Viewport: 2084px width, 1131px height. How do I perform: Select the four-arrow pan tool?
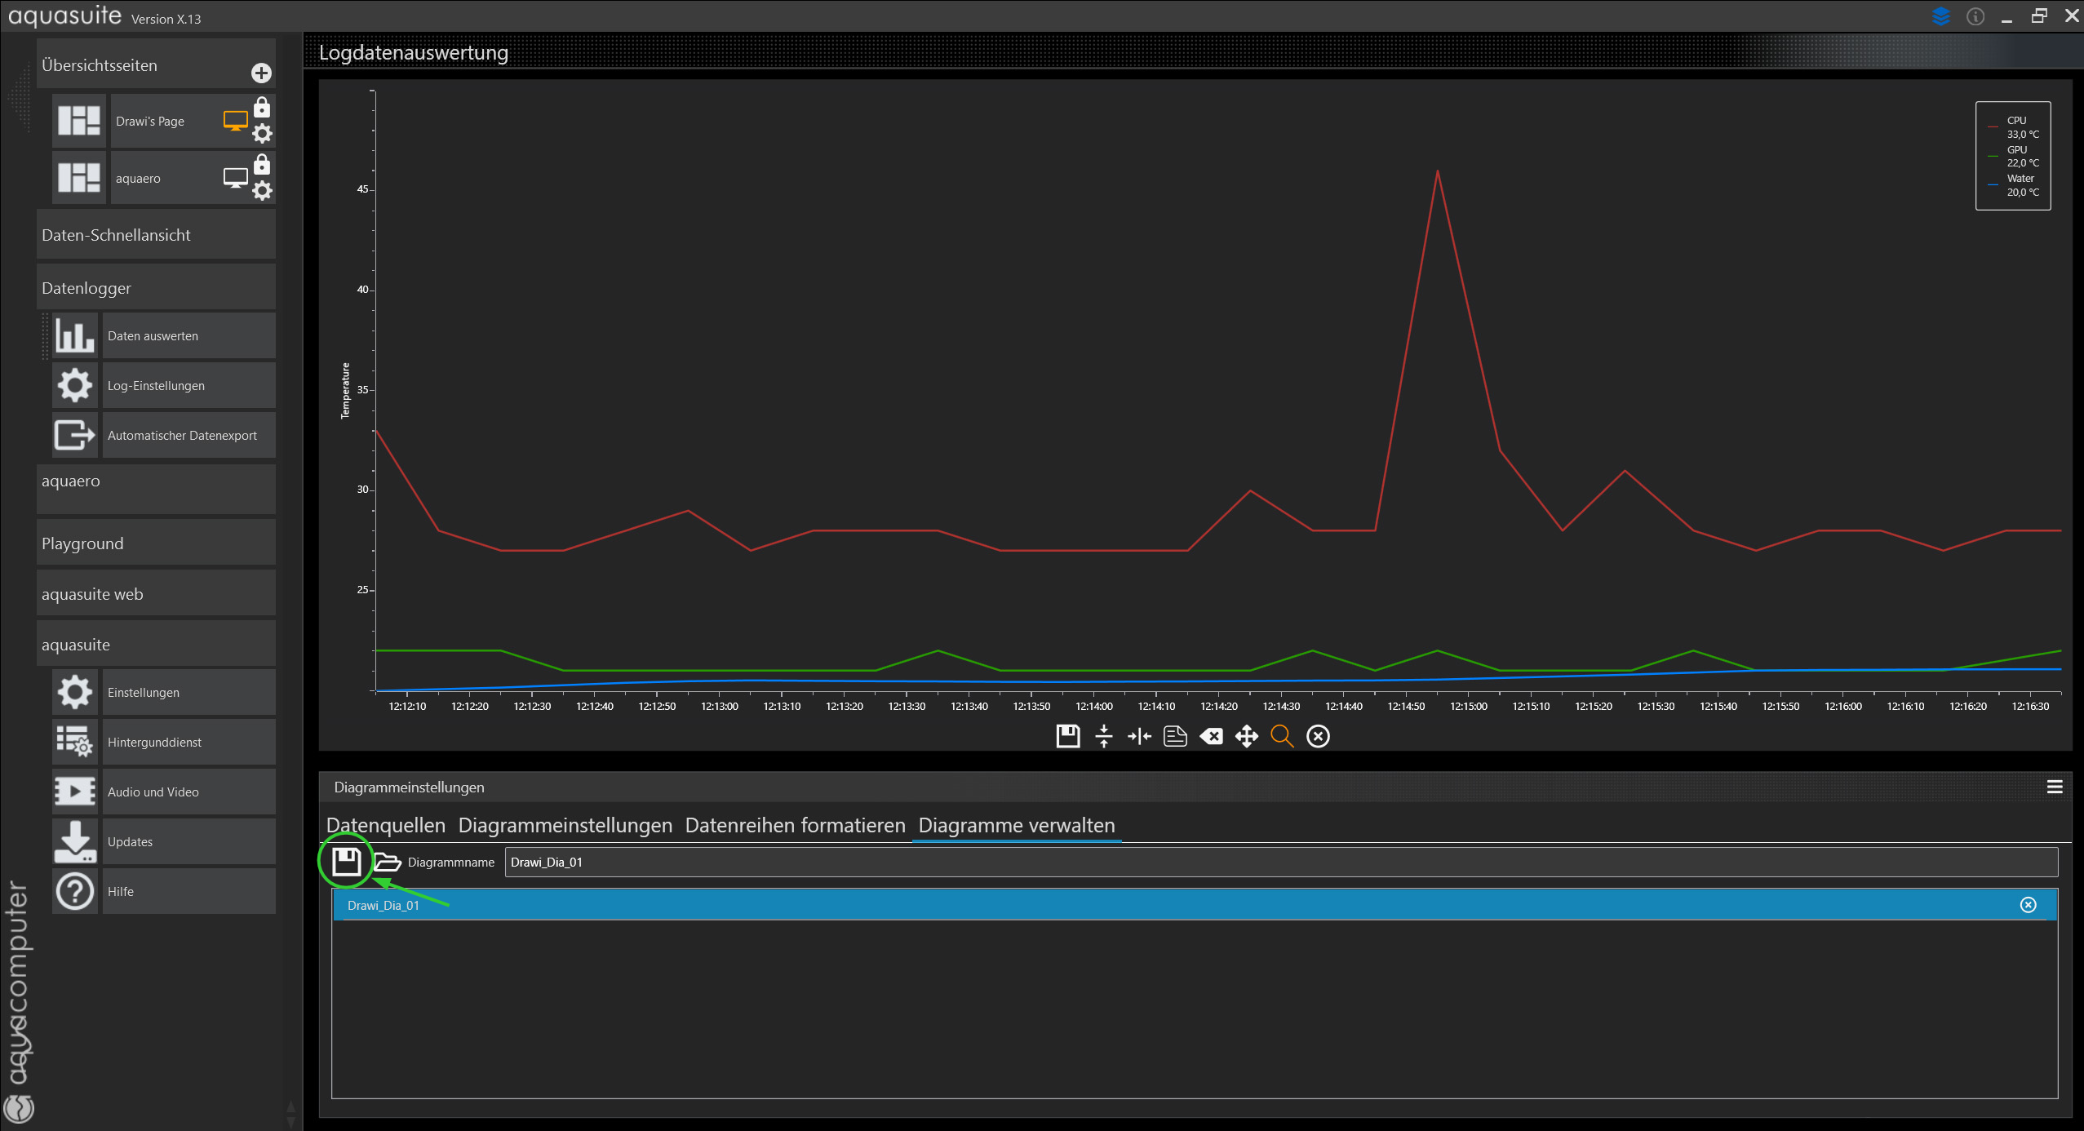click(x=1246, y=736)
